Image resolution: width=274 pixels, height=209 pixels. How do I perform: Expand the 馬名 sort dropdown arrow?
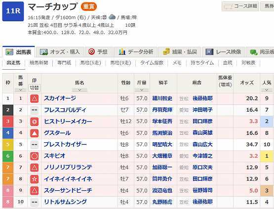pos(79,90)
